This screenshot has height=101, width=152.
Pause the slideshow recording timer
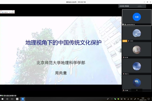3,12
